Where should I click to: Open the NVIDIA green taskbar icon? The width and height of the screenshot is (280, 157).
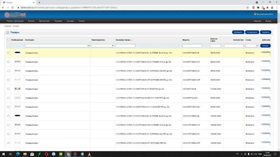pos(61,154)
